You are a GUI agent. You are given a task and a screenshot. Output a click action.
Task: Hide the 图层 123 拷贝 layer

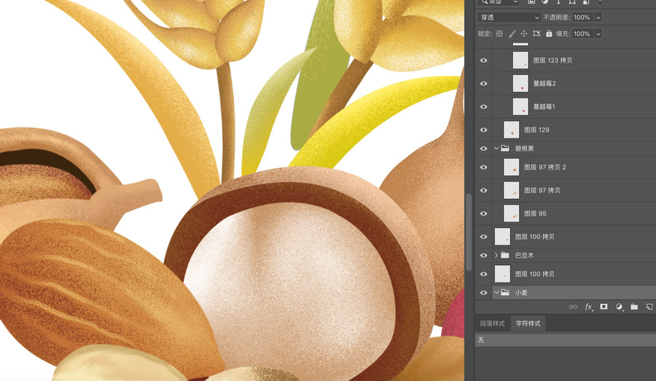(x=484, y=60)
